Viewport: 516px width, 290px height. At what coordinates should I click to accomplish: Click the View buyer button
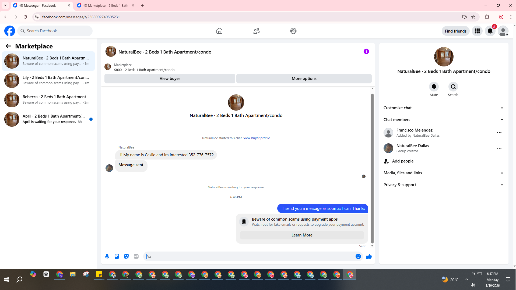pyautogui.click(x=170, y=79)
